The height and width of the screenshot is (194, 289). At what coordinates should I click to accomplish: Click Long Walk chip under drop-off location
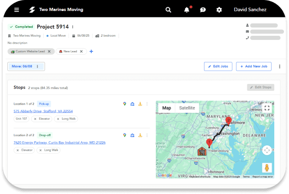point(49,150)
